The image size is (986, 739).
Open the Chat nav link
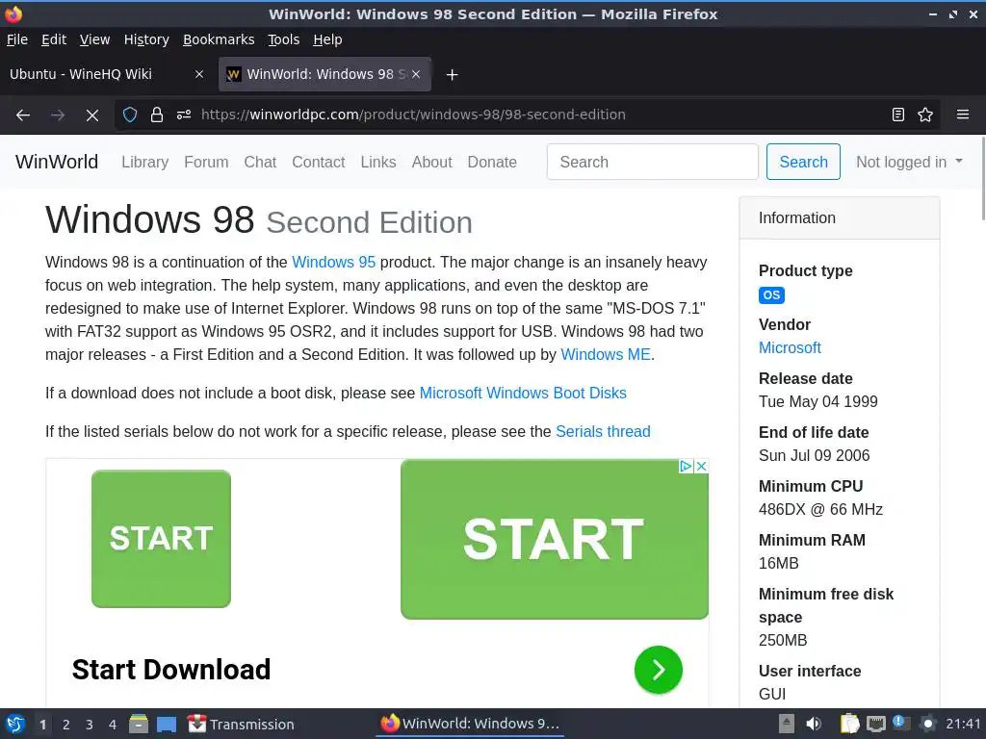[260, 162]
